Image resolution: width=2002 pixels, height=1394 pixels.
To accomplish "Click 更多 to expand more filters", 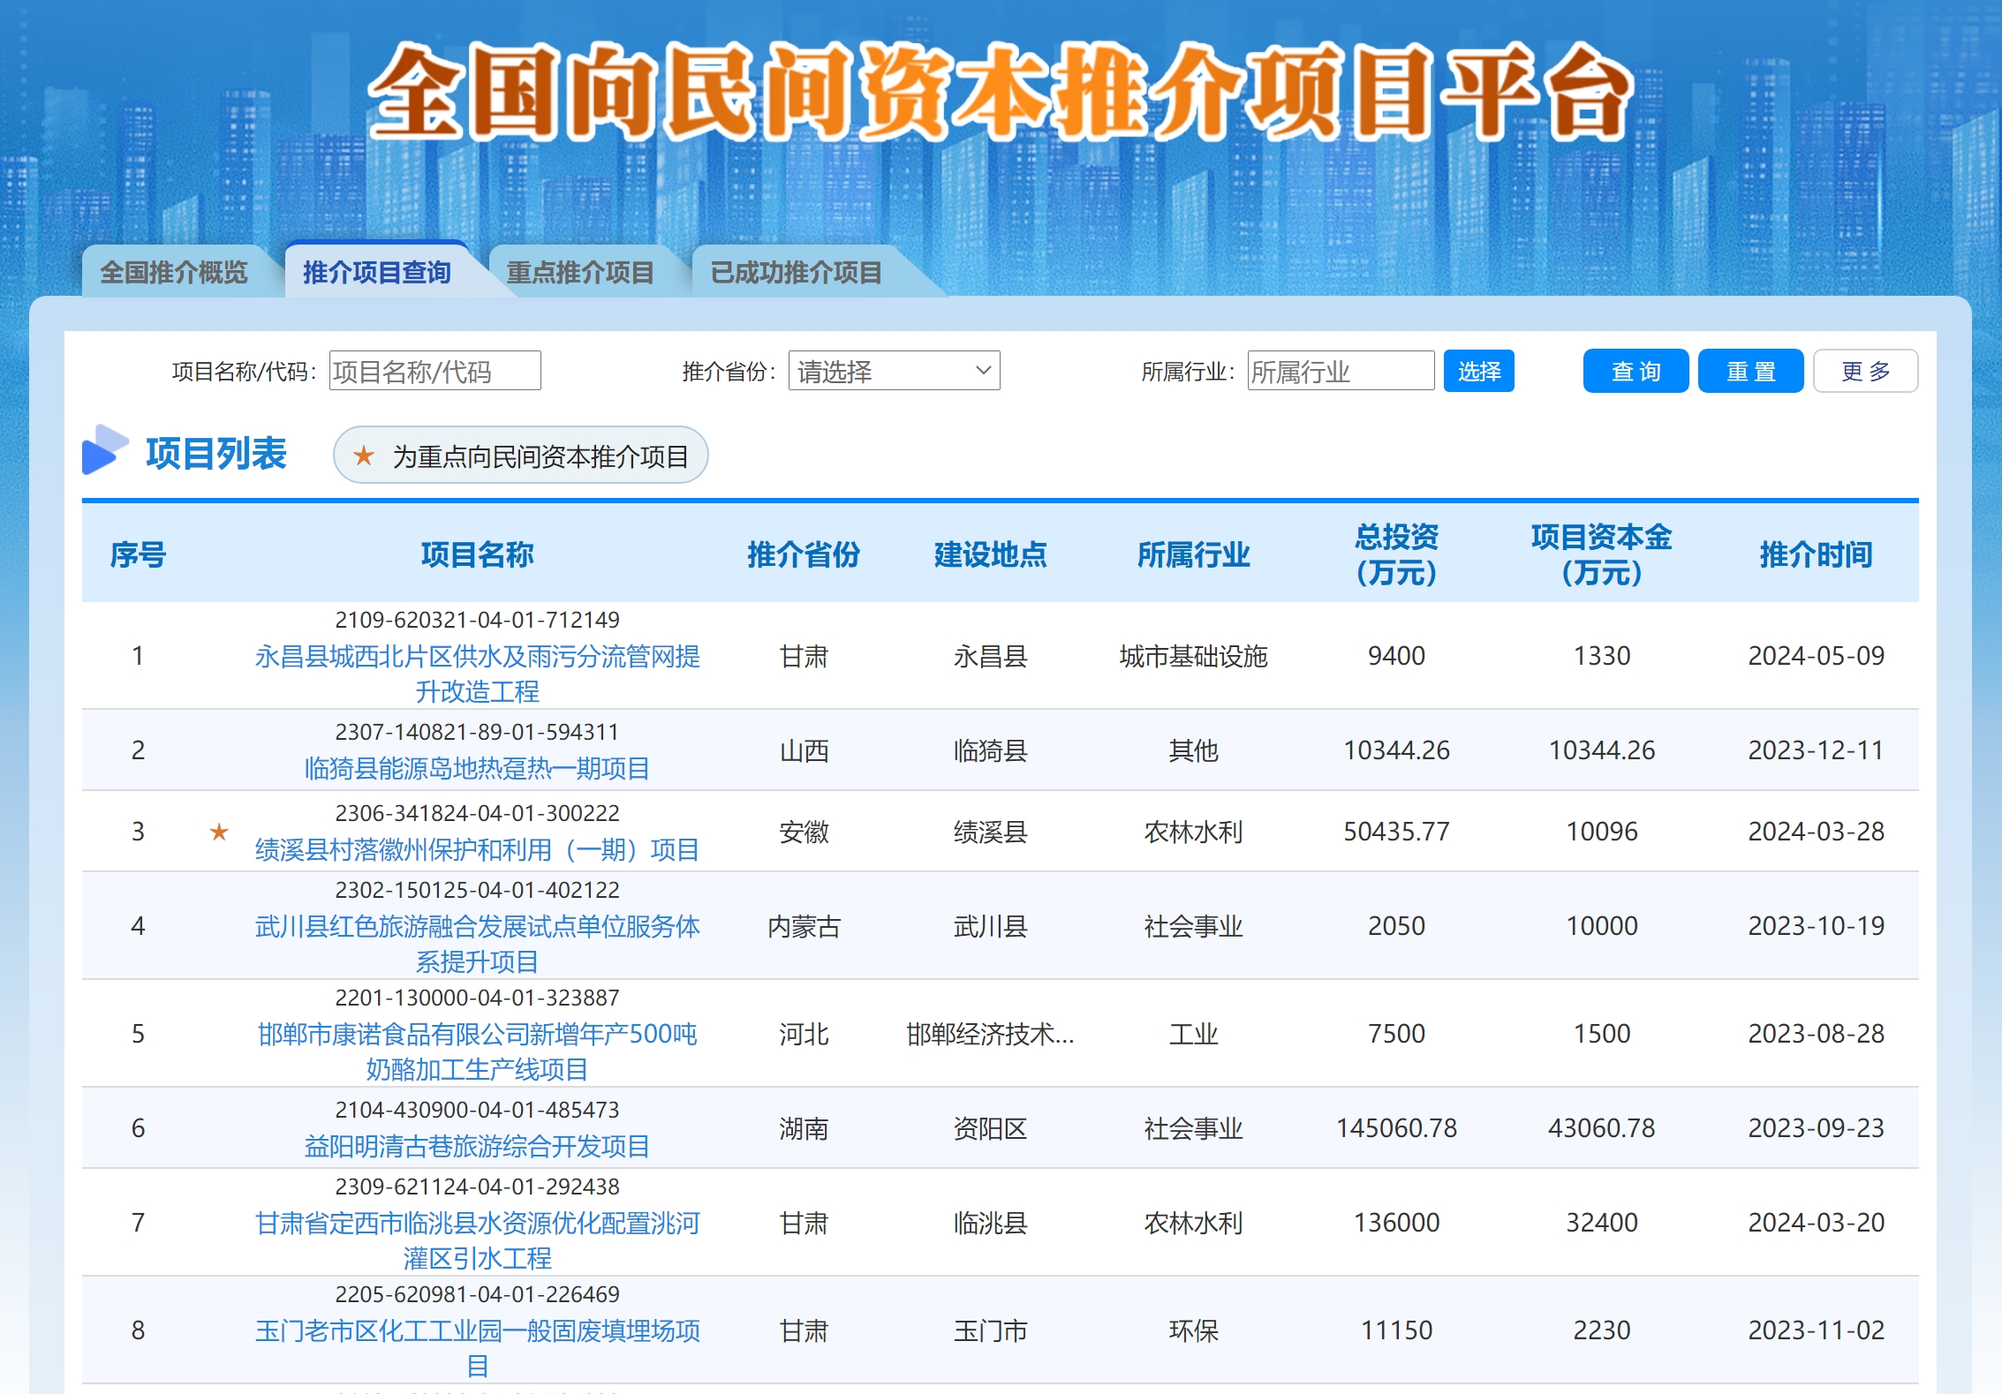I will 1864,371.
